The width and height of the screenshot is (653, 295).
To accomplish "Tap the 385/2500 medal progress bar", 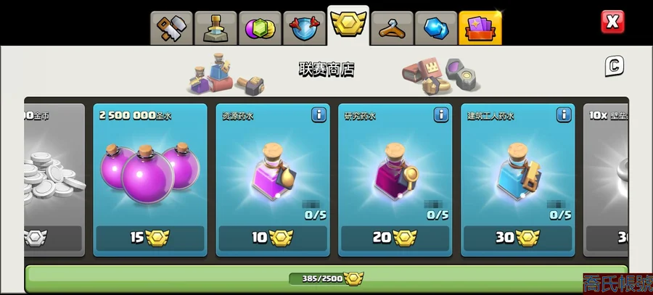I will coord(326,278).
